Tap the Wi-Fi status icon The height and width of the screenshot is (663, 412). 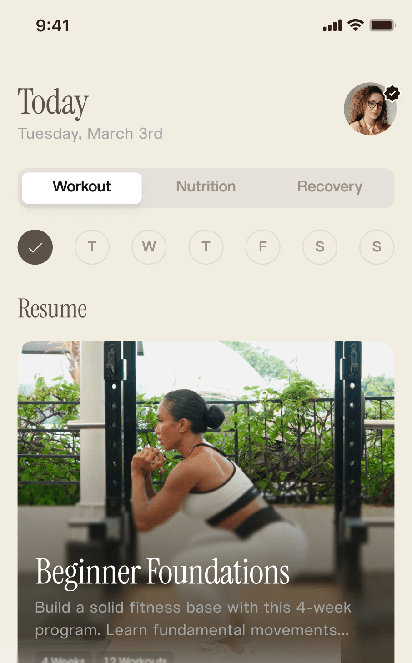pyautogui.click(x=356, y=25)
